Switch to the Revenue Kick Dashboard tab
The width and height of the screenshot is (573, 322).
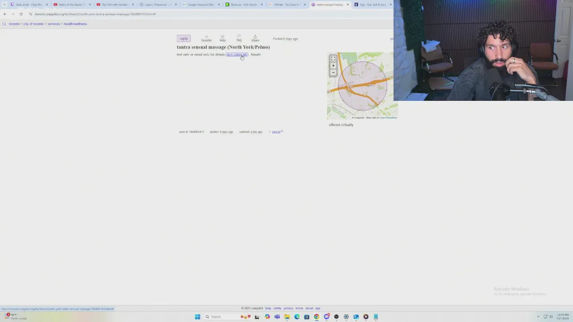(x=244, y=4)
